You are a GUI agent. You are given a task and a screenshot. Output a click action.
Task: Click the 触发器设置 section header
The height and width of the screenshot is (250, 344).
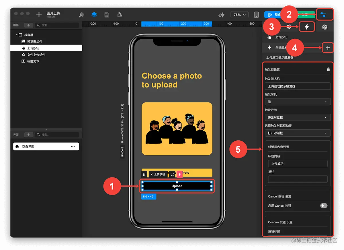[x=272, y=69]
